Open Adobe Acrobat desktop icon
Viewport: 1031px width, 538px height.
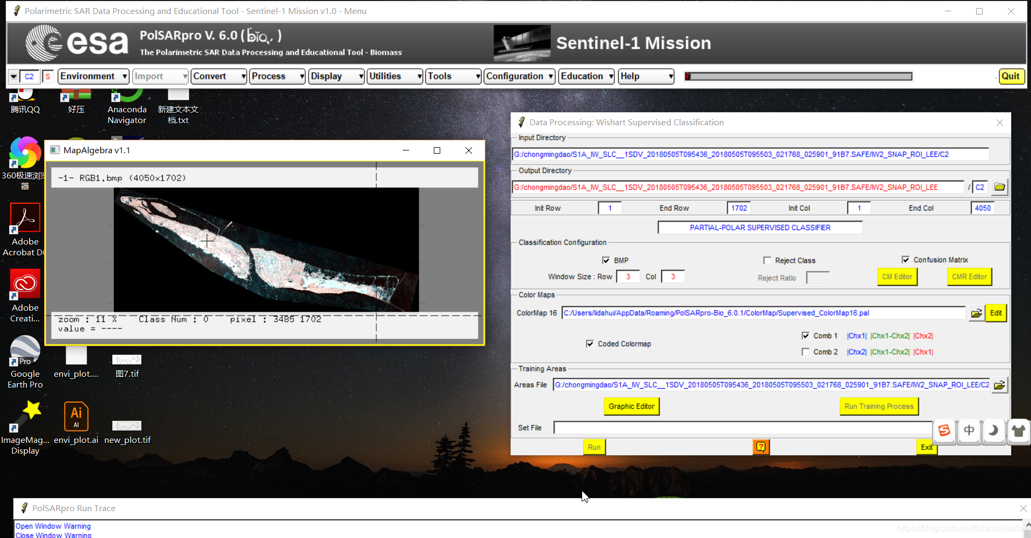click(x=25, y=230)
